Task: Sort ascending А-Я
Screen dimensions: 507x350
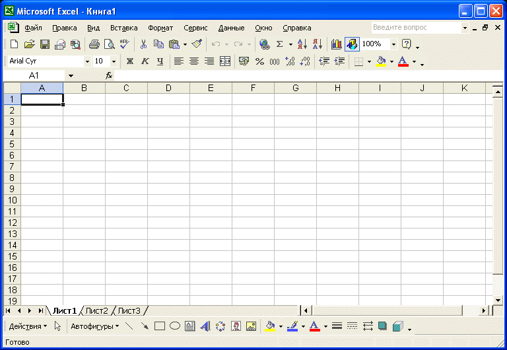Action: (302, 44)
